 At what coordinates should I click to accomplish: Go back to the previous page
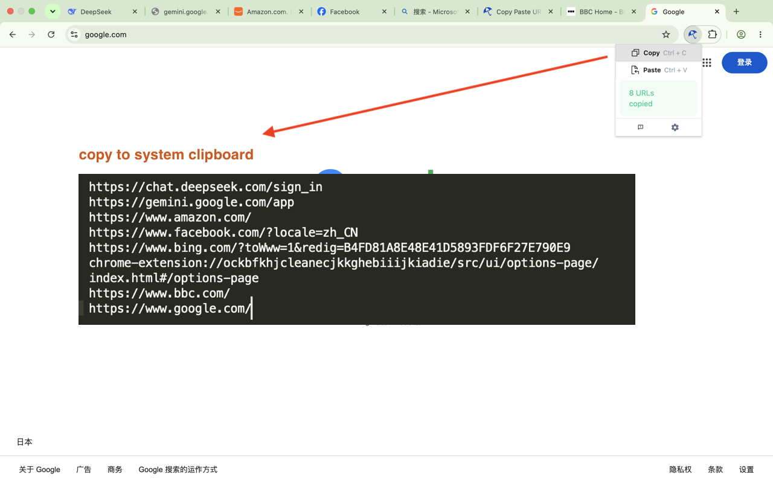[x=13, y=34]
